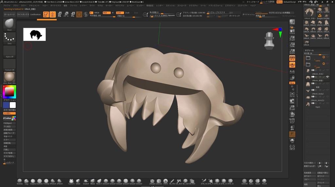Screen dimensions: 335x187
Task: Choose the SnakeHook brush icon
Action: click(x=86, y=181)
